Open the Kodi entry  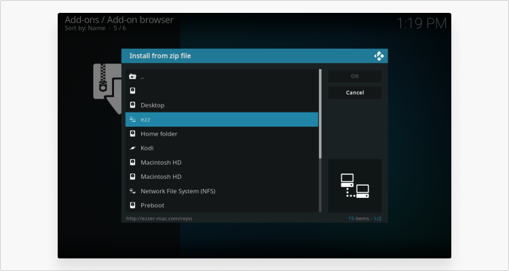click(x=222, y=148)
